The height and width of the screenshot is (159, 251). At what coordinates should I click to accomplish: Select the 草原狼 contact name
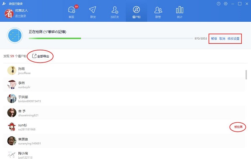[x=23, y=139]
